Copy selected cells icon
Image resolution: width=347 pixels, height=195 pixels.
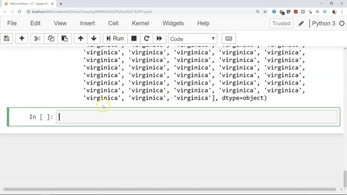51,38
